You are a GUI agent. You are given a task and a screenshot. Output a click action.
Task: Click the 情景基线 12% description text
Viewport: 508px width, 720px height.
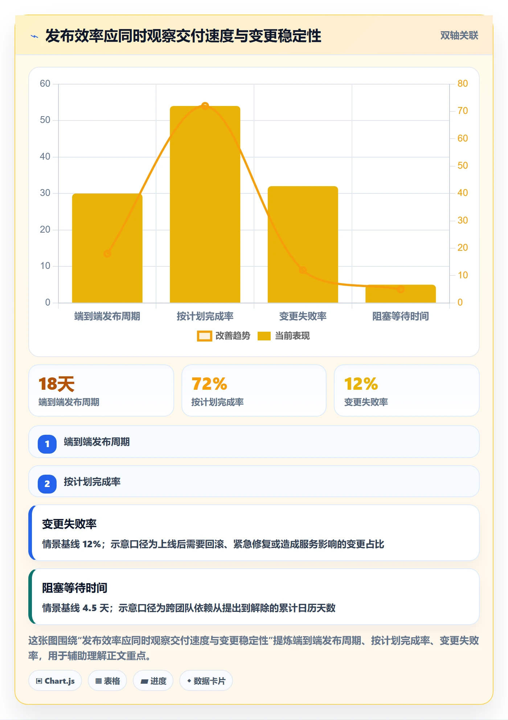point(213,544)
